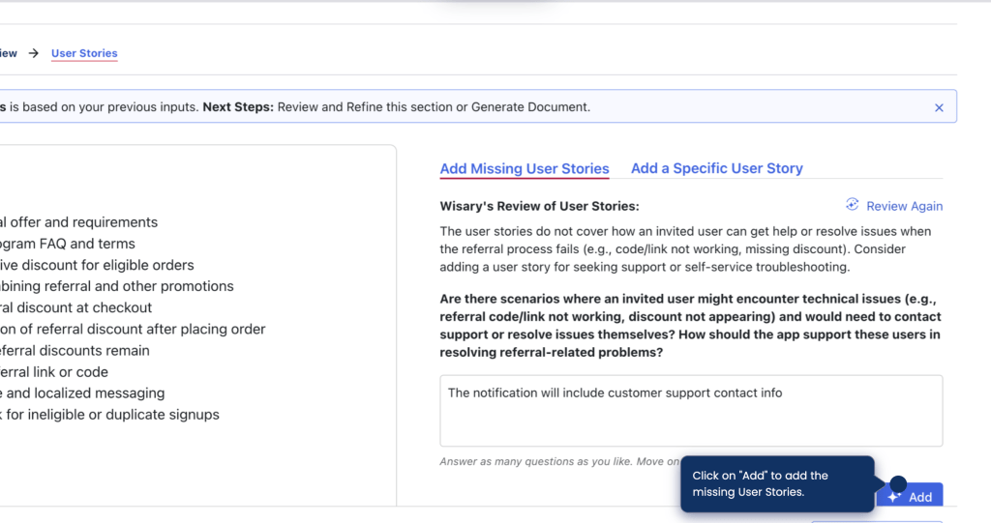Select the 'FAQ and terms' user story
991x523 pixels.
click(68, 244)
